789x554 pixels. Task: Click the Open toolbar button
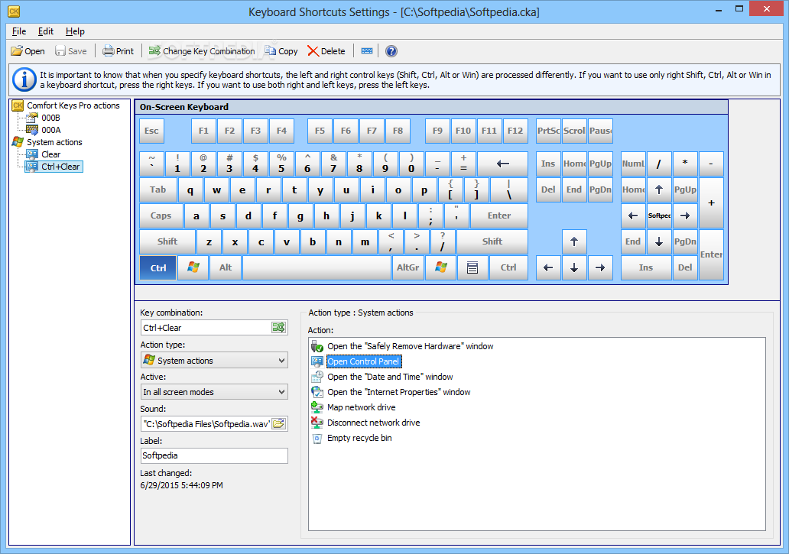tap(28, 50)
